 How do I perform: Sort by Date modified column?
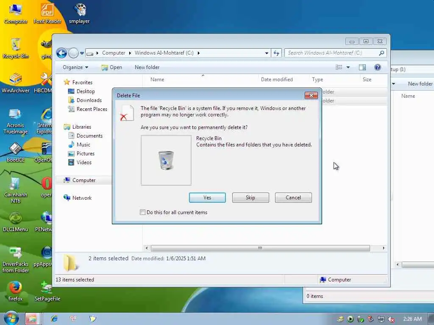click(x=277, y=79)
